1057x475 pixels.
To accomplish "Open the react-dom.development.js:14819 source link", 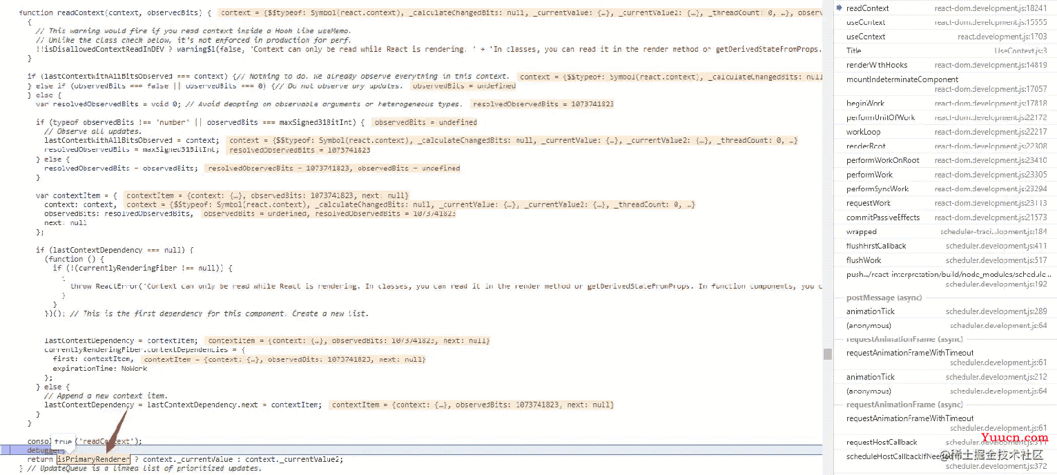I will [991, 65].
